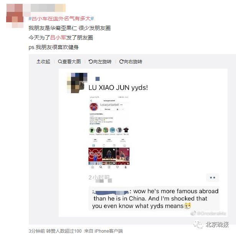Click the T-shirt story highlight icon
This screenshot has height=235, width=236.
(x=126, y=130)
